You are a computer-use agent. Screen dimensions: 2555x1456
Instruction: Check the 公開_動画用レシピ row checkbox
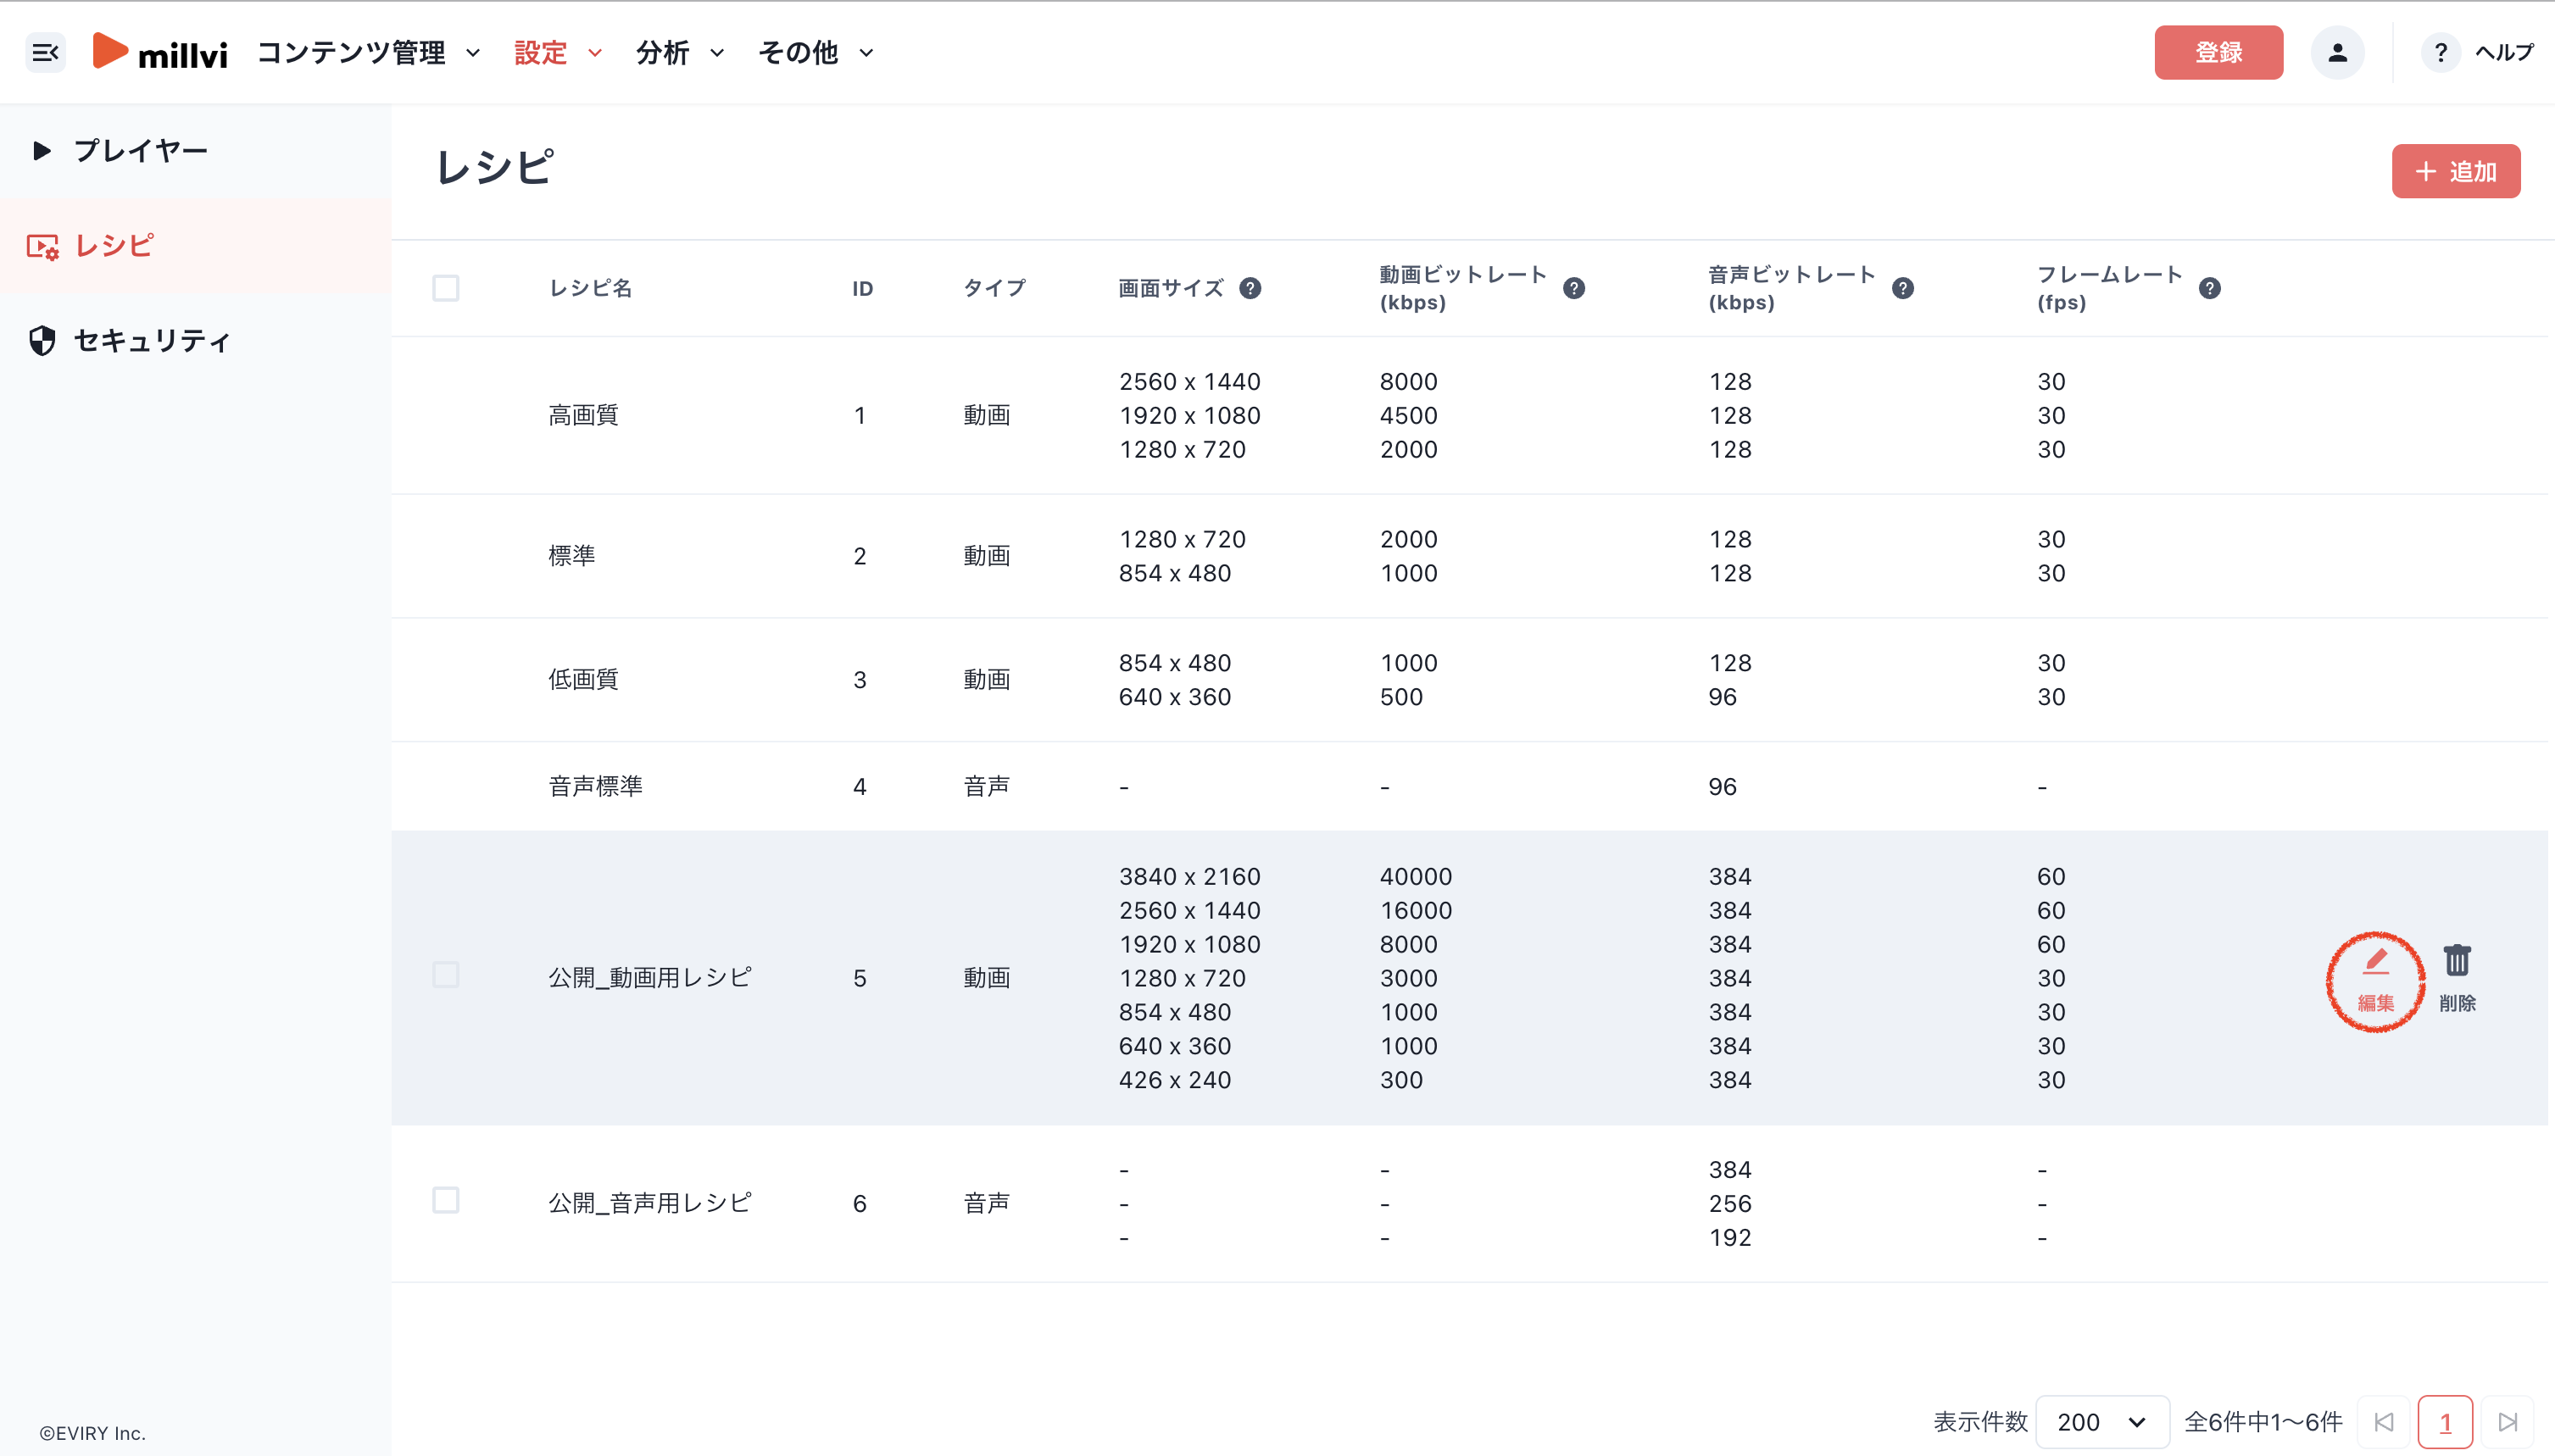[446, 976]
